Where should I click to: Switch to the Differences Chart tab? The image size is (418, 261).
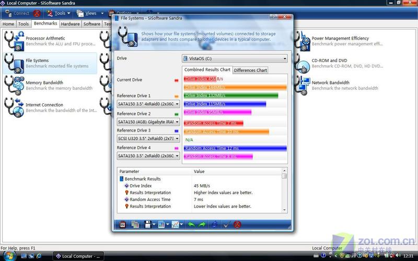pyautogui.click(x=250, y=70)
